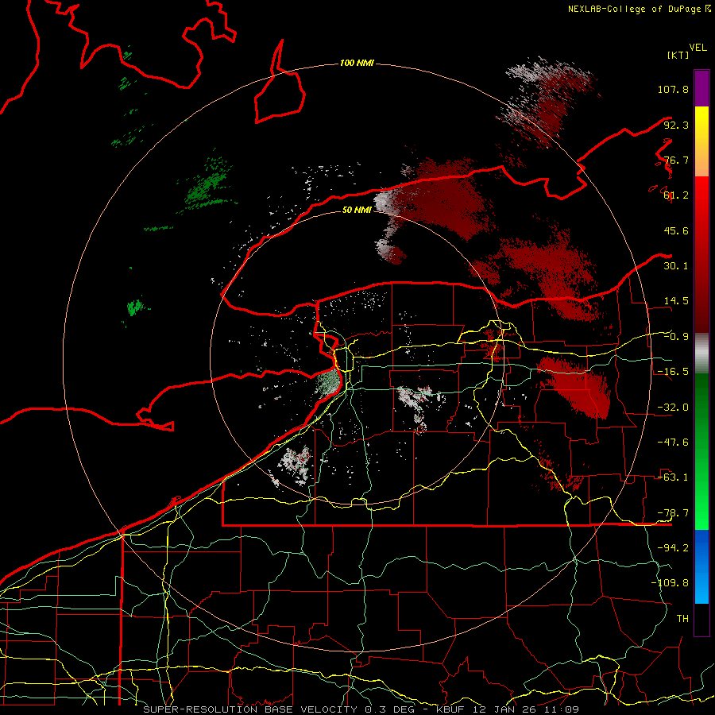This screenshot has height=715, width=715.
Task: Click the VEL legend title
Action: click(x=698, y=48)
